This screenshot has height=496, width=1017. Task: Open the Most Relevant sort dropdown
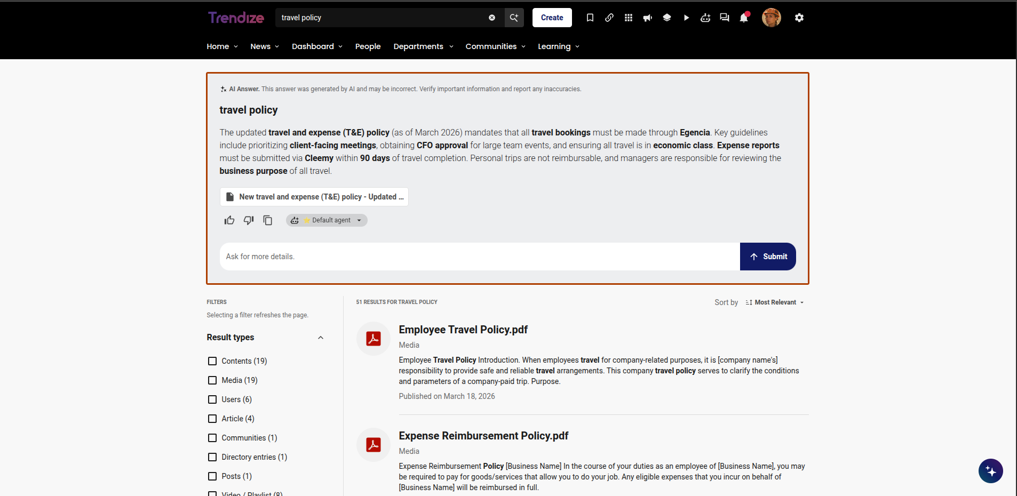tap(775, 302)
